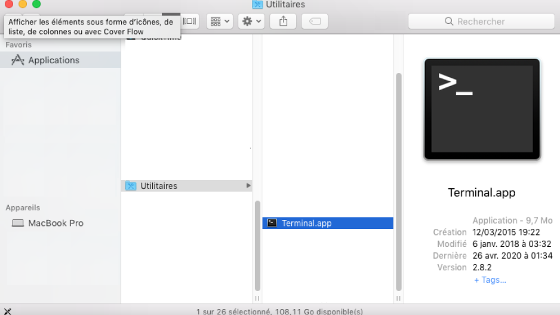The width and height of the screenshot is (560, 315).
Task: Click the large Terminal preview icon
Action: click(482, 109)
